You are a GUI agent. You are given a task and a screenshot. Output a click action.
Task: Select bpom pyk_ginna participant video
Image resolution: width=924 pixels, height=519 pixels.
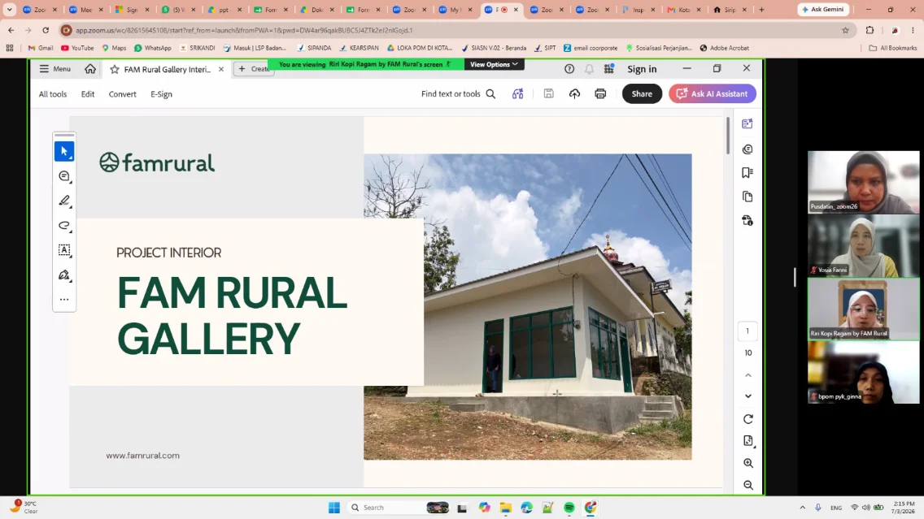863,373
